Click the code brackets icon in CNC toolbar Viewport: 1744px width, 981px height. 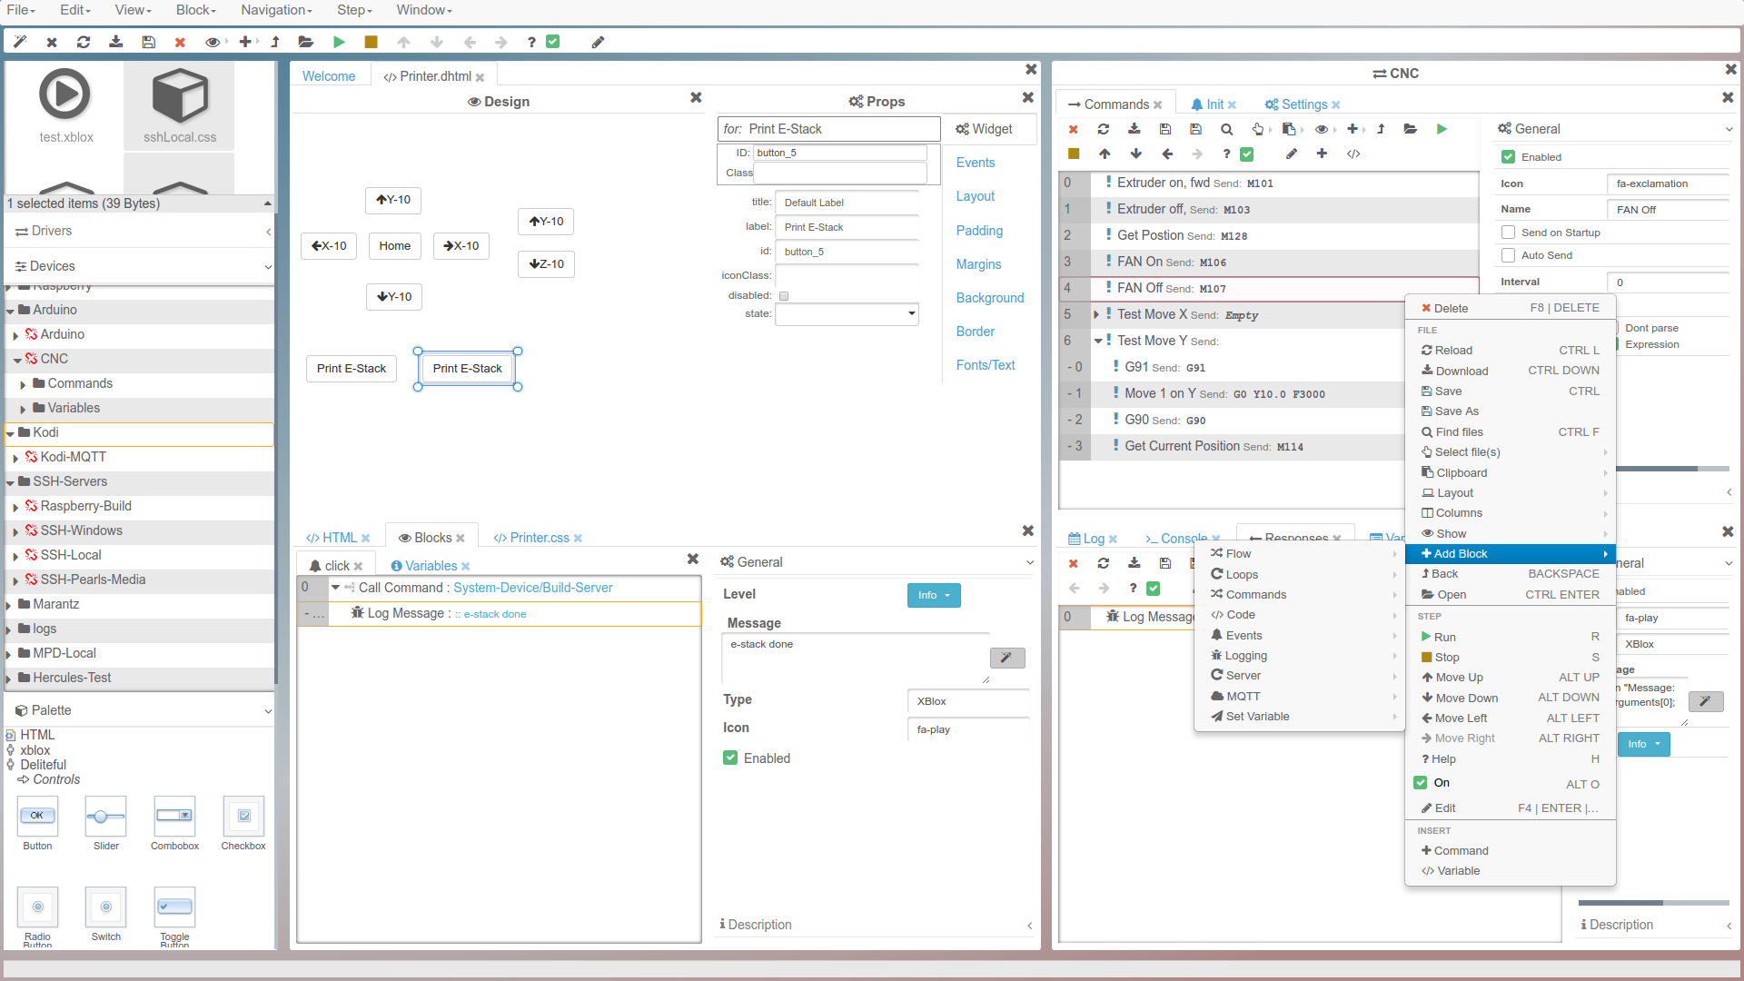(1353, 154)
